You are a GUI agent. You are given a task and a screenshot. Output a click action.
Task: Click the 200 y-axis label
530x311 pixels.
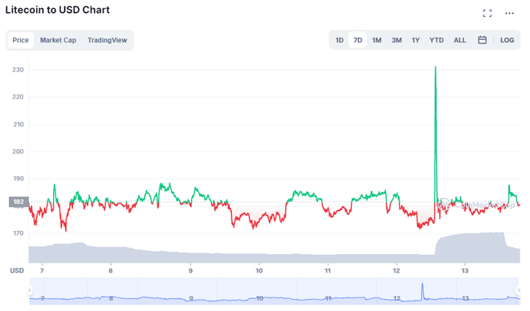point(18,151)
